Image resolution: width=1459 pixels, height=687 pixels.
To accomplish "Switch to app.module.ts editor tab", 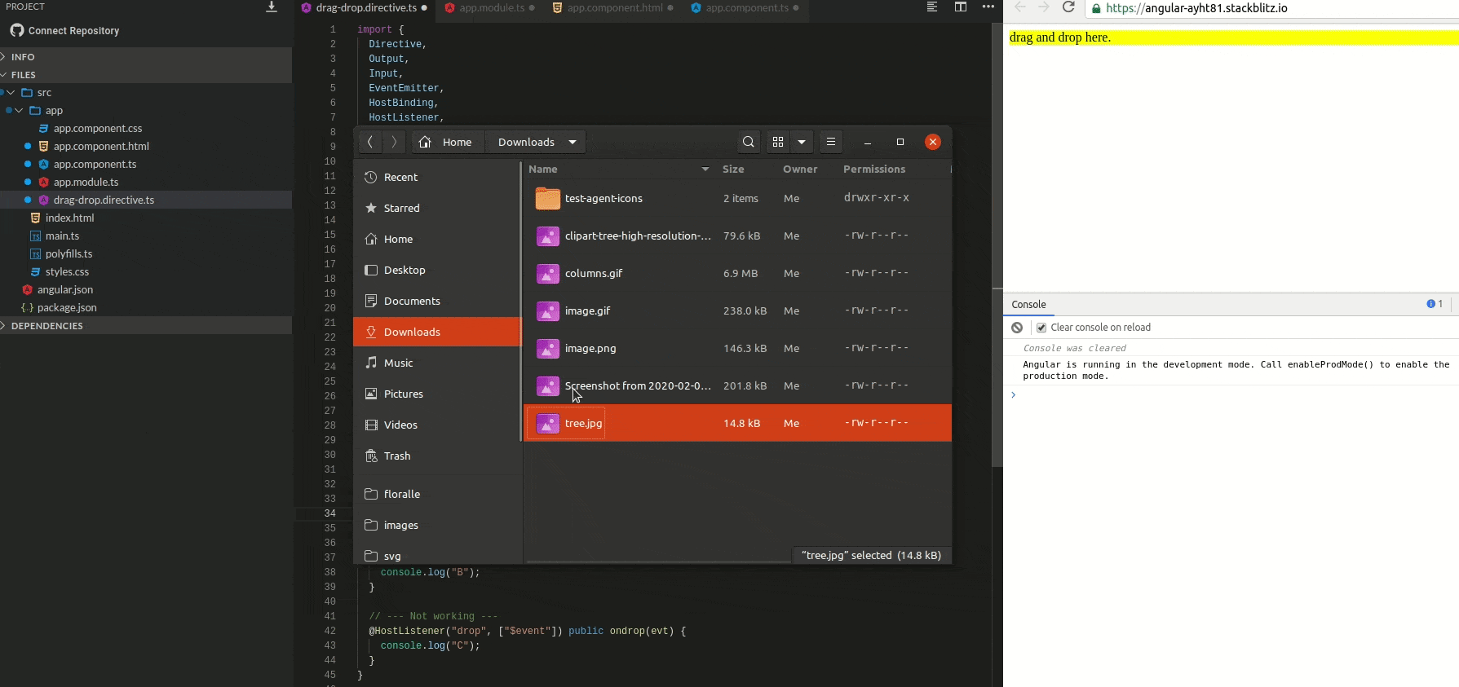I will [x=491, y=8].
